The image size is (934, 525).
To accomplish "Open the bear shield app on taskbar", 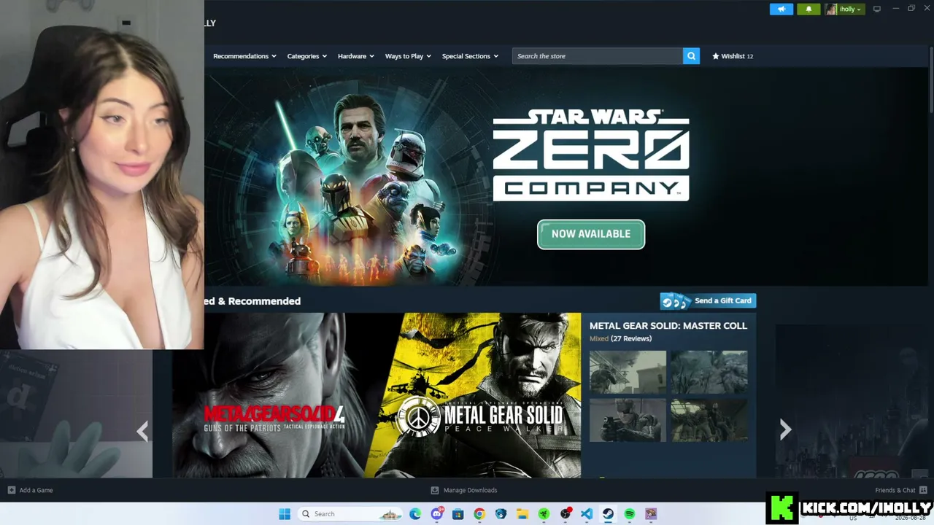I will (501, 514).
